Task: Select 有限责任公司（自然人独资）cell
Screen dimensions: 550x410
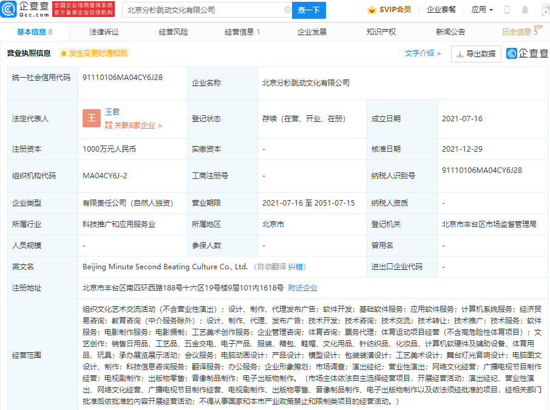Action: (127, 203)
